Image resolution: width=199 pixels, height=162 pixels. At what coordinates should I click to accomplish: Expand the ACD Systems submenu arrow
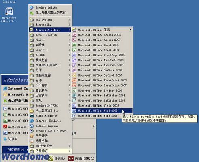click(x=70, y=19)
